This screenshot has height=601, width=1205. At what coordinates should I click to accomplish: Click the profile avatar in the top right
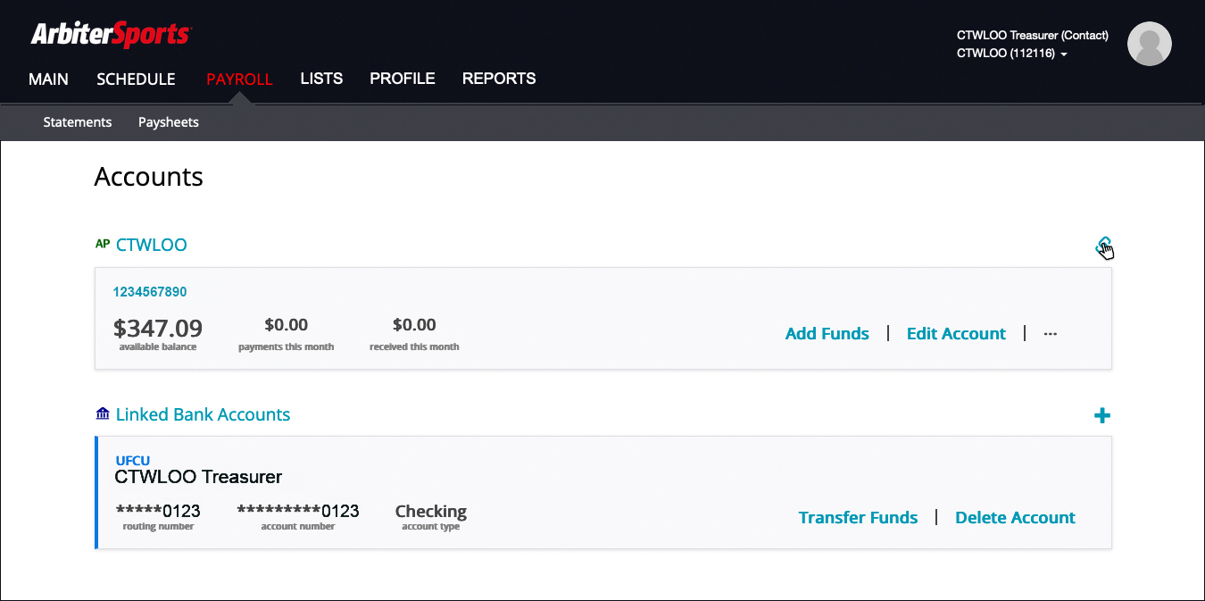click(x=1150, y=43)
